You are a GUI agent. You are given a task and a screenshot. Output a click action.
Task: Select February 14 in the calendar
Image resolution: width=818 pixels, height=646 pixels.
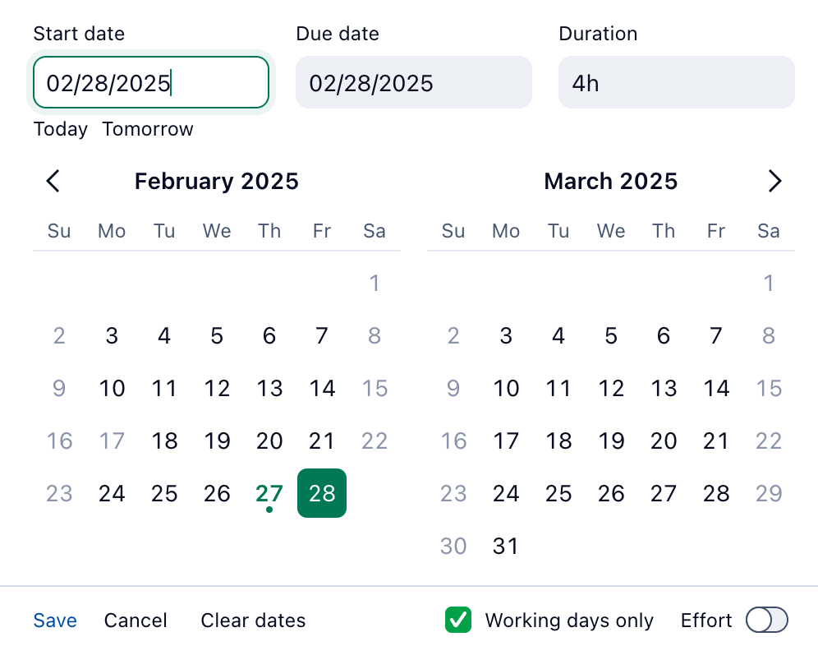(322, 388)
